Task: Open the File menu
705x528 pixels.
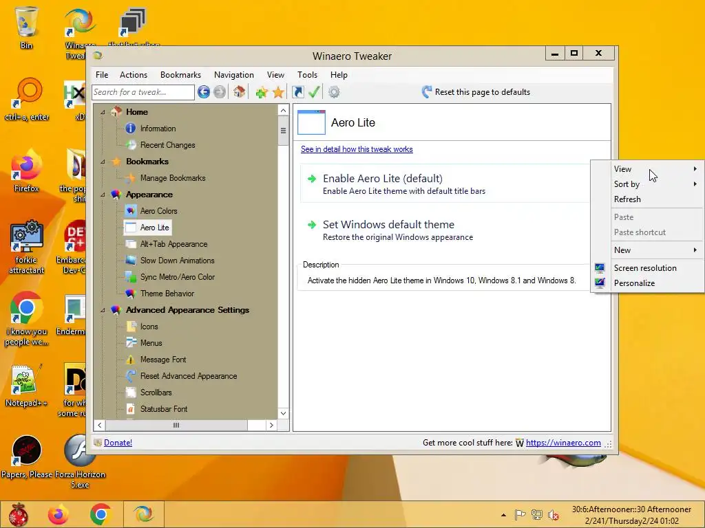Action: click(102, 74)
